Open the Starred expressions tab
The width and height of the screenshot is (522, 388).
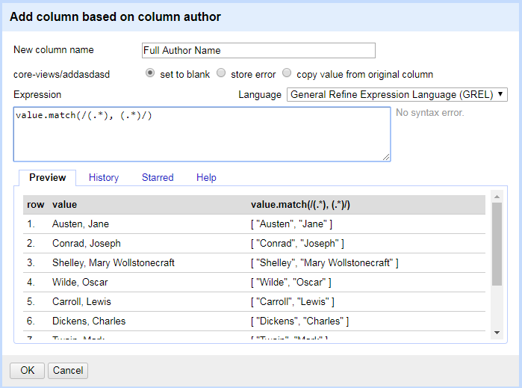[158, 177]
